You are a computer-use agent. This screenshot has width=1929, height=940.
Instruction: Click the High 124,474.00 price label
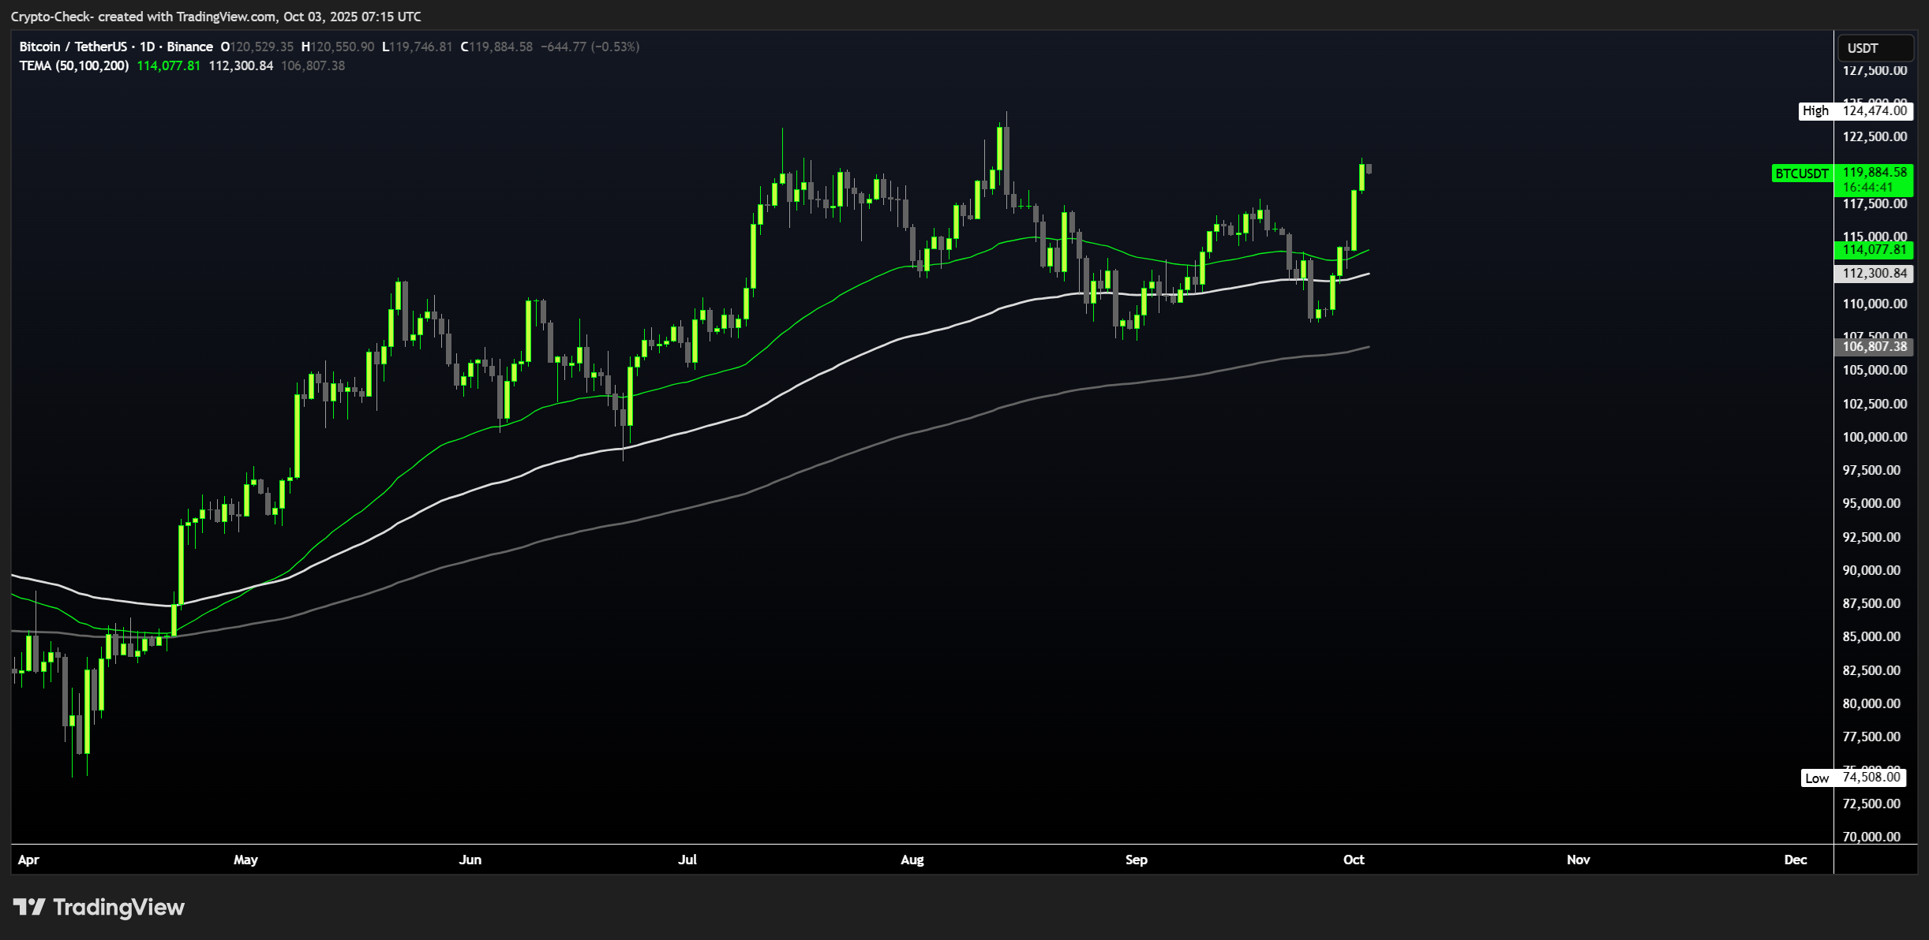point(1856,111)
